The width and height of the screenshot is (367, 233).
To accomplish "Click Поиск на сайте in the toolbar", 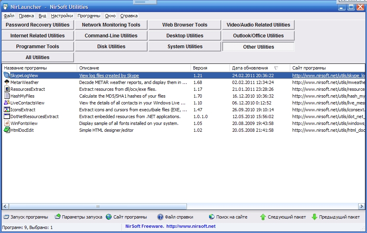I will coord(228,217).
